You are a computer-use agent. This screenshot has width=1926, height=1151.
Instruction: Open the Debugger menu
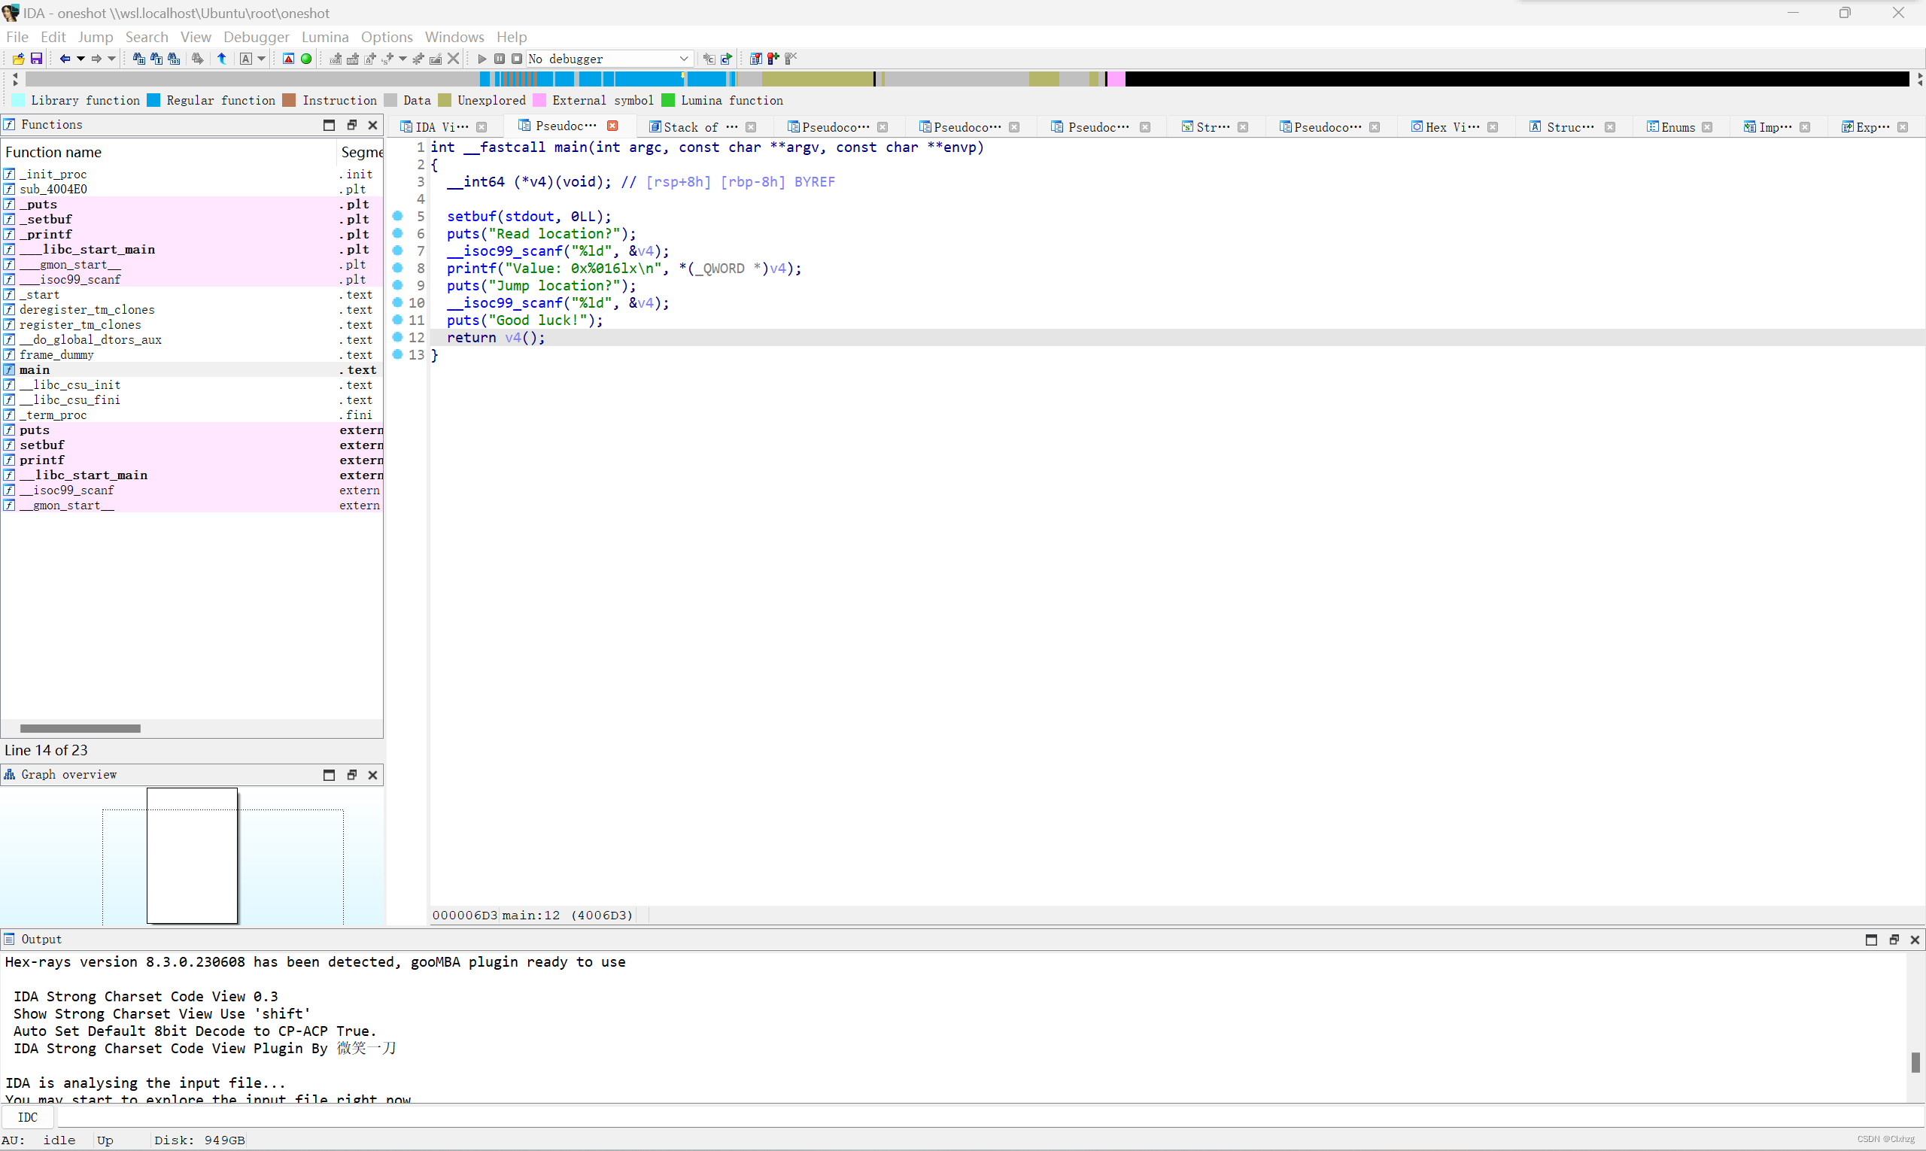click(x=256, y=36)
